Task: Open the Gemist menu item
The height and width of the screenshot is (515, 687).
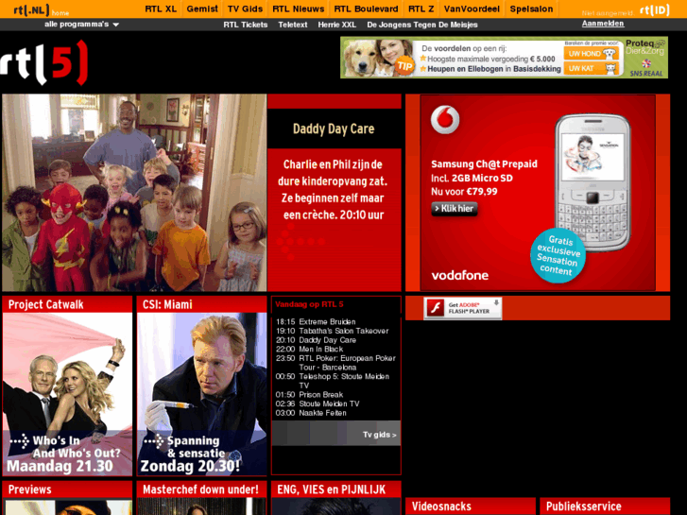Action: click(202, 9)
